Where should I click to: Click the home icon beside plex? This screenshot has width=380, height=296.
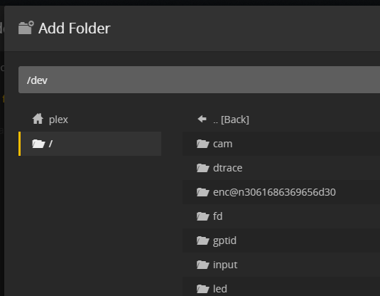coord(38,119)
